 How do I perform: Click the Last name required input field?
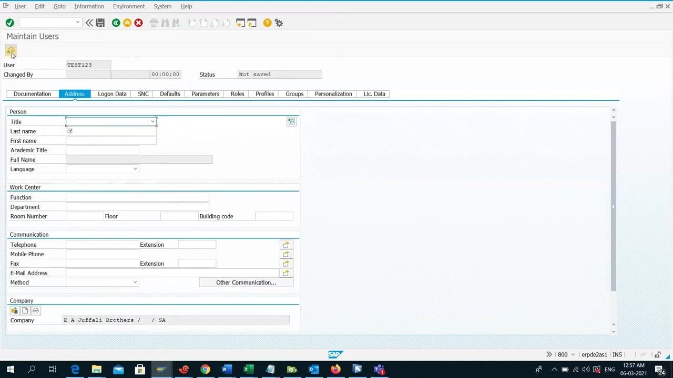pos(111,131)
